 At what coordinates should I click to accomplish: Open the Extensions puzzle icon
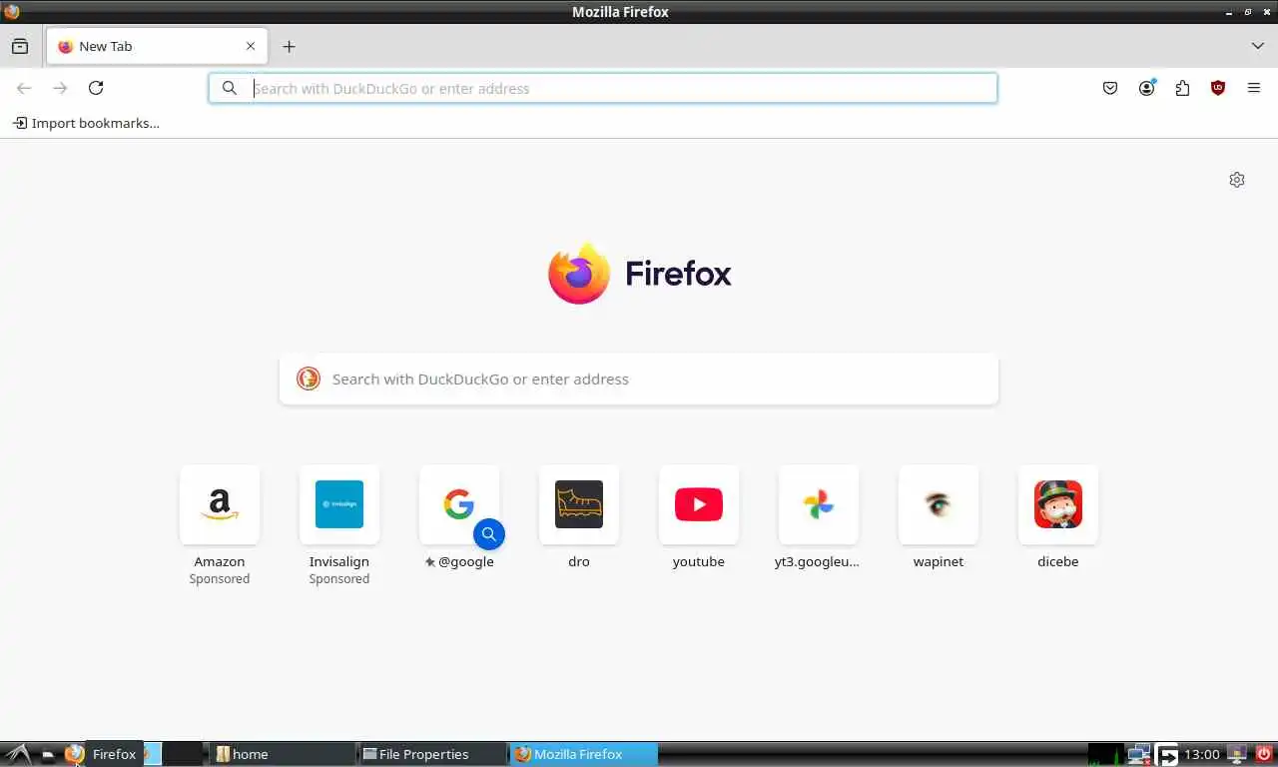(1182, 88)
